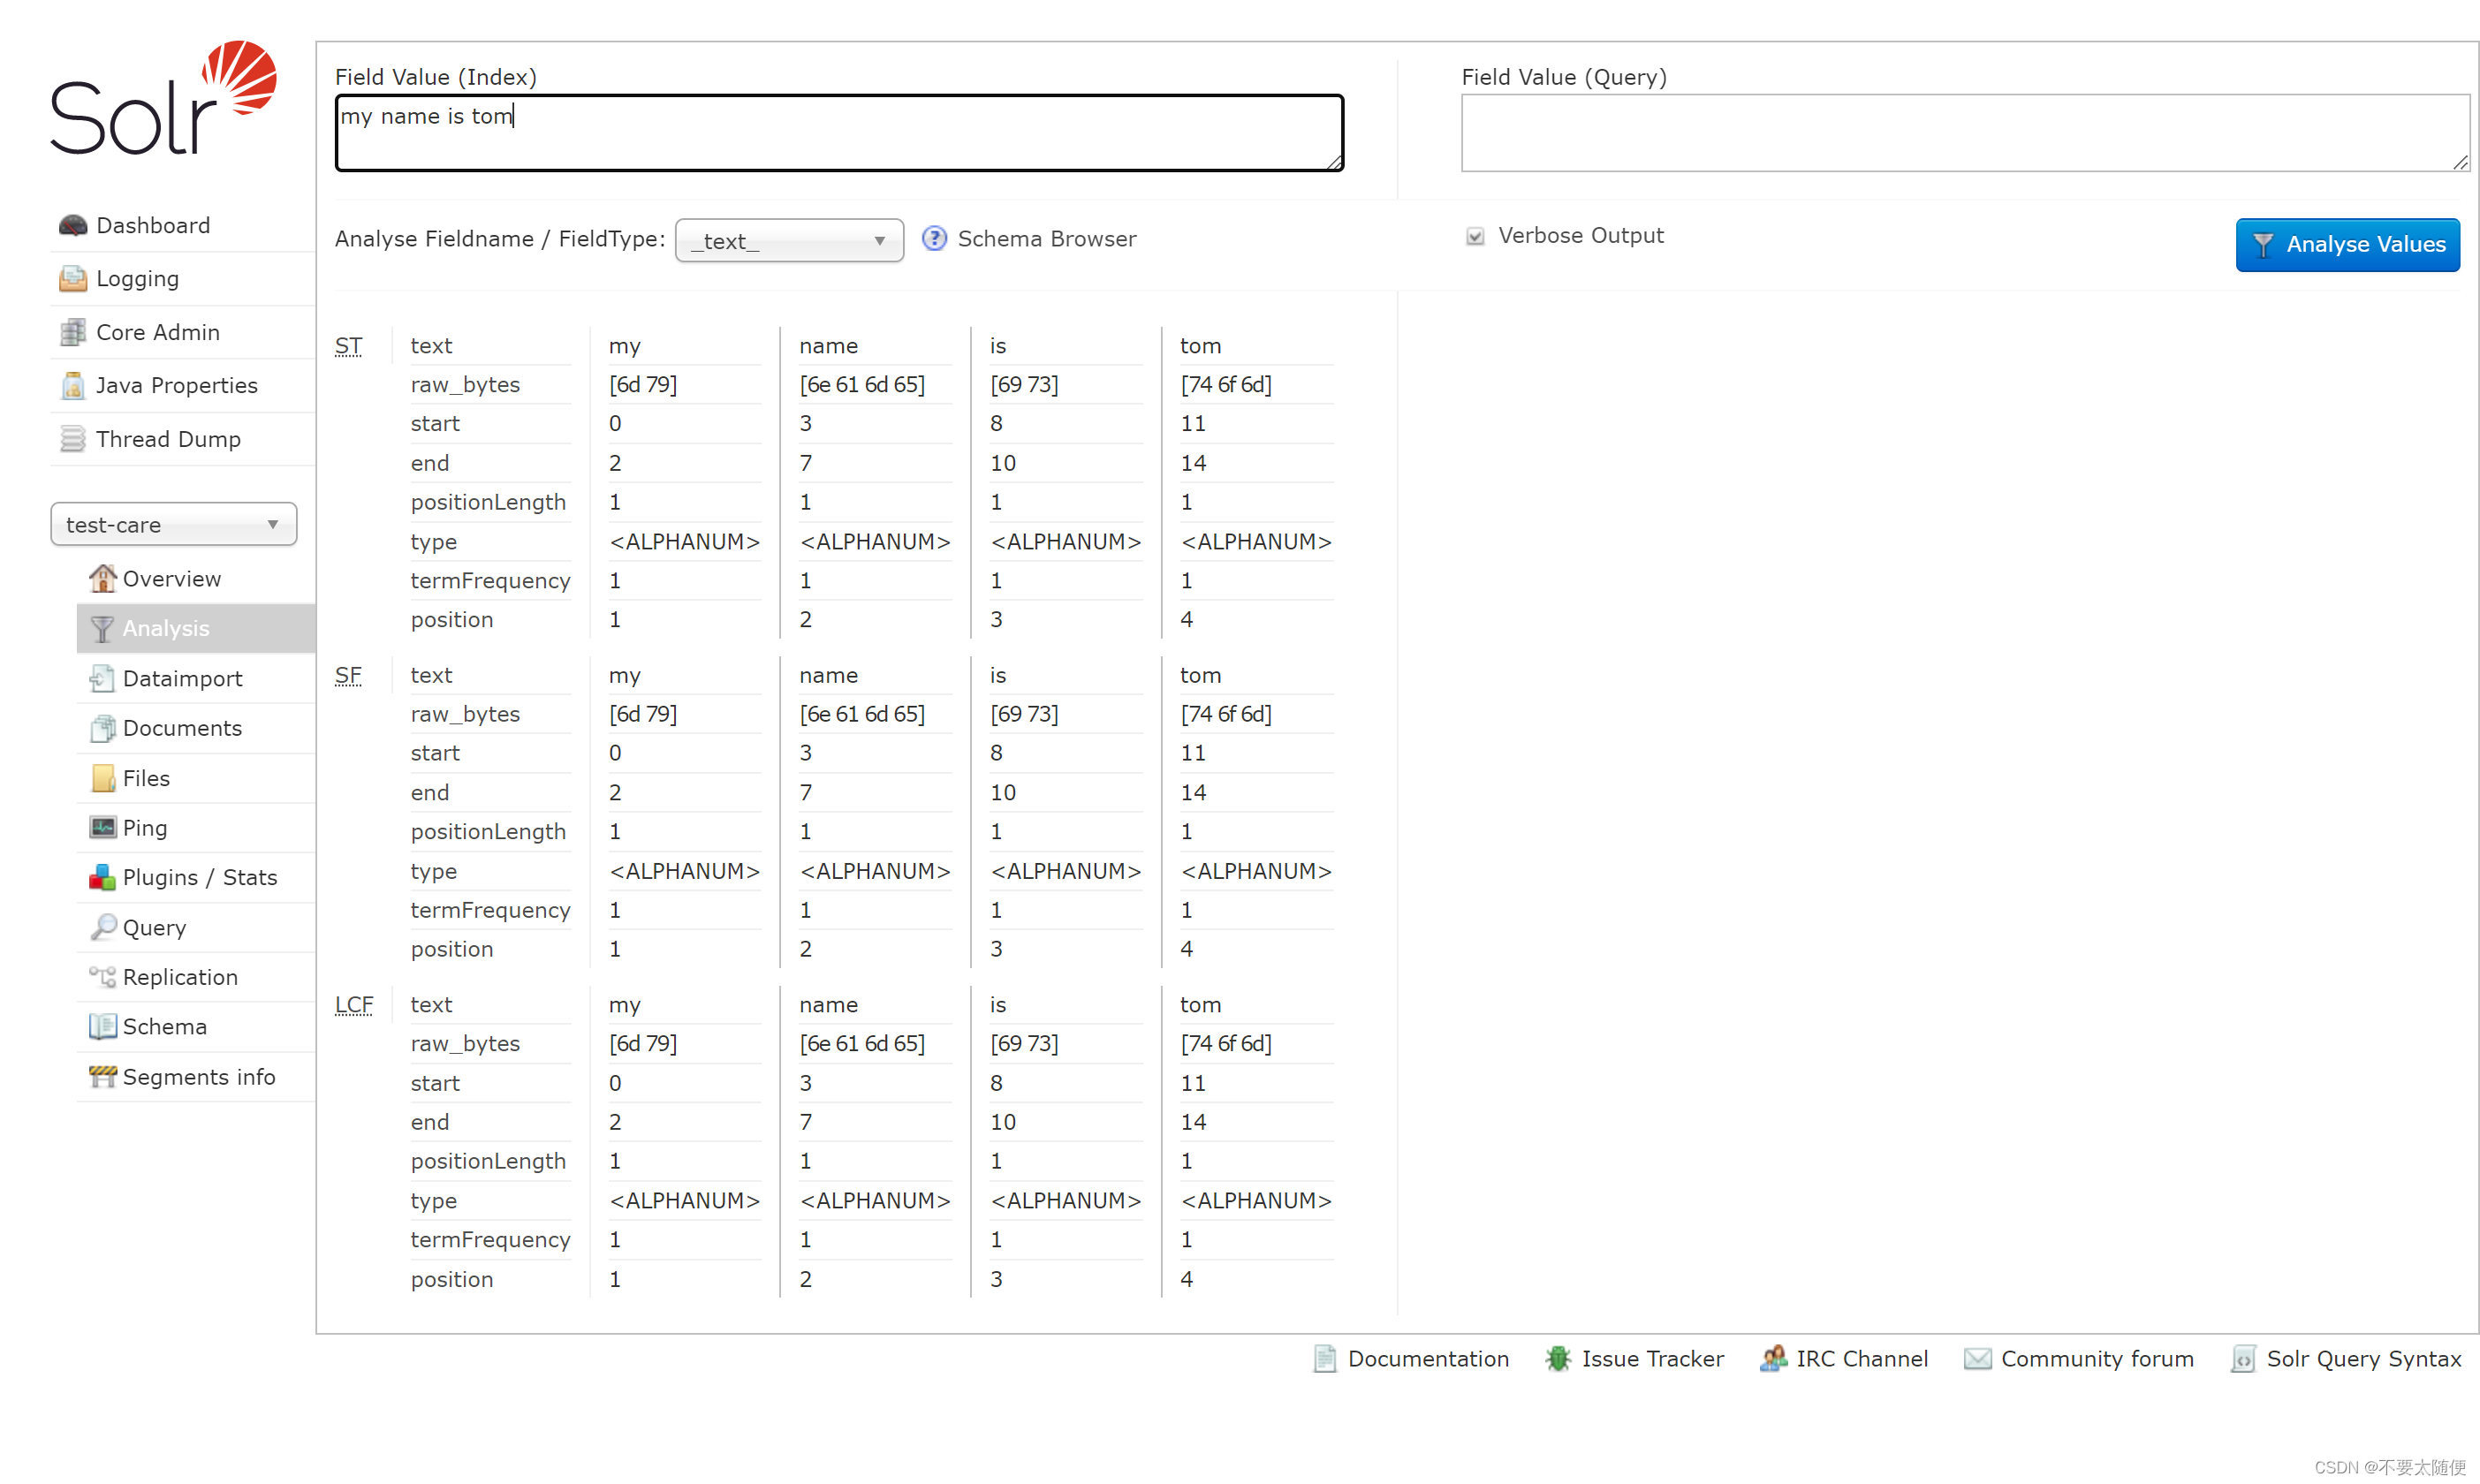The image size is (2480, 1484).
Task: Click the Plugins / Stats blocks icon
Action: (102, 878)
